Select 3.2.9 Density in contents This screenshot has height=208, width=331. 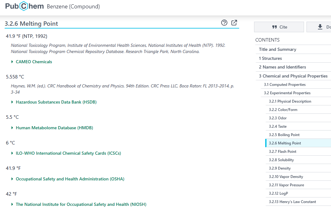(x=280, y=168)
